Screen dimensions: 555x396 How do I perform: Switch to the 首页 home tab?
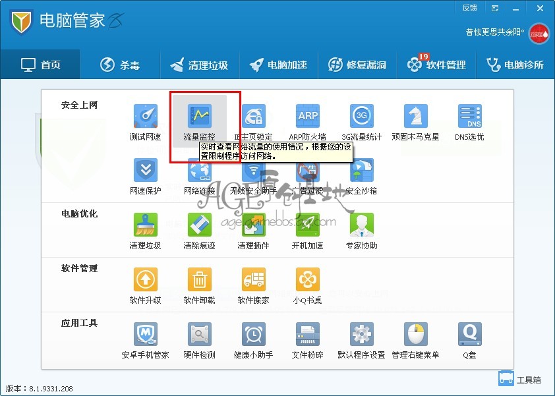[40, 65]
